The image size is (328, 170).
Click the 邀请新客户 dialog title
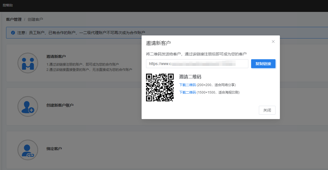[158, 43]
